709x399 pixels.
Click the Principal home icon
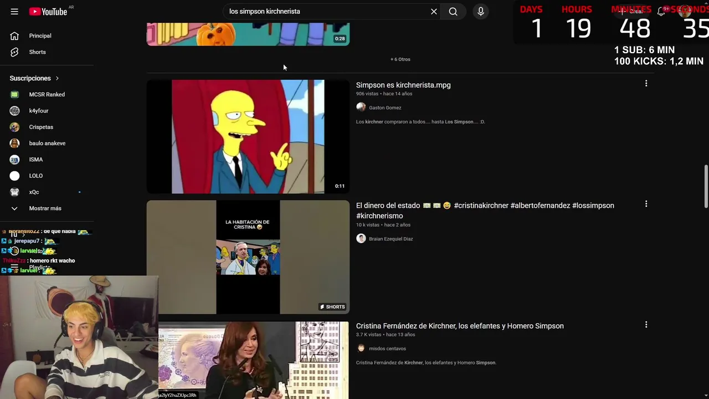[x=15, y=36]
